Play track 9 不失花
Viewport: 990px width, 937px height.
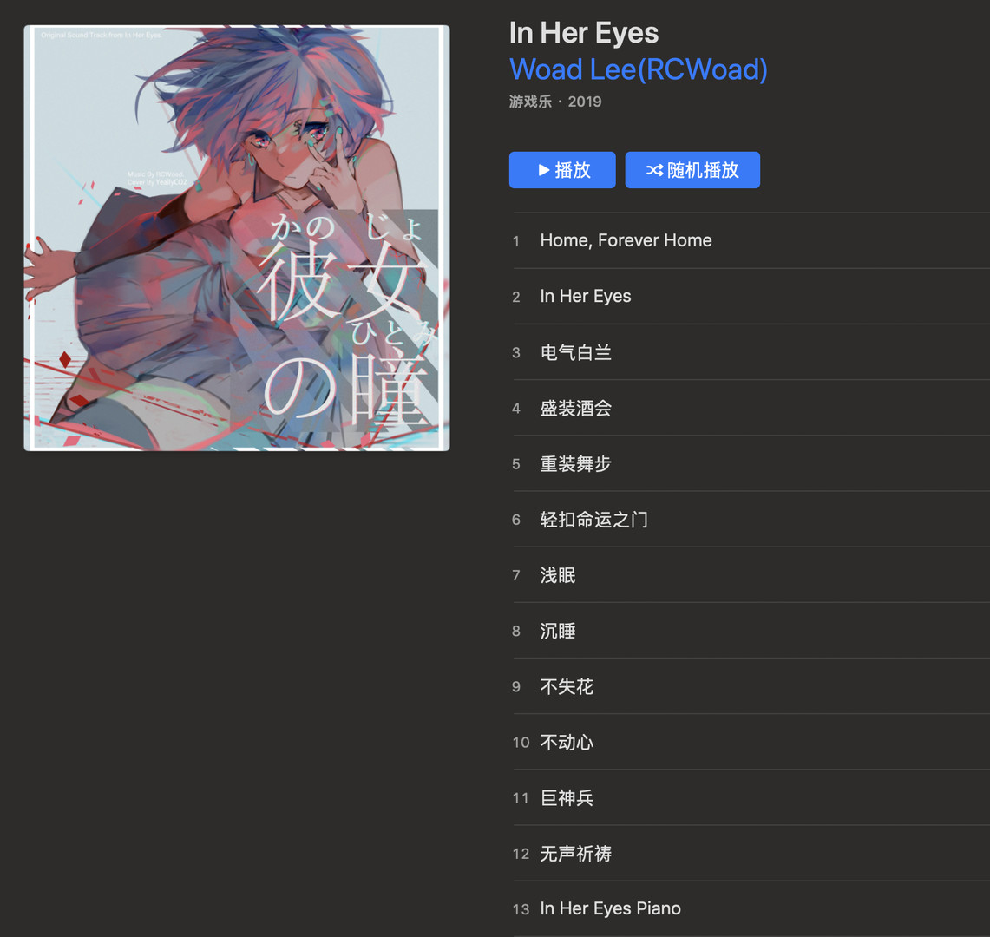point(567,686)
